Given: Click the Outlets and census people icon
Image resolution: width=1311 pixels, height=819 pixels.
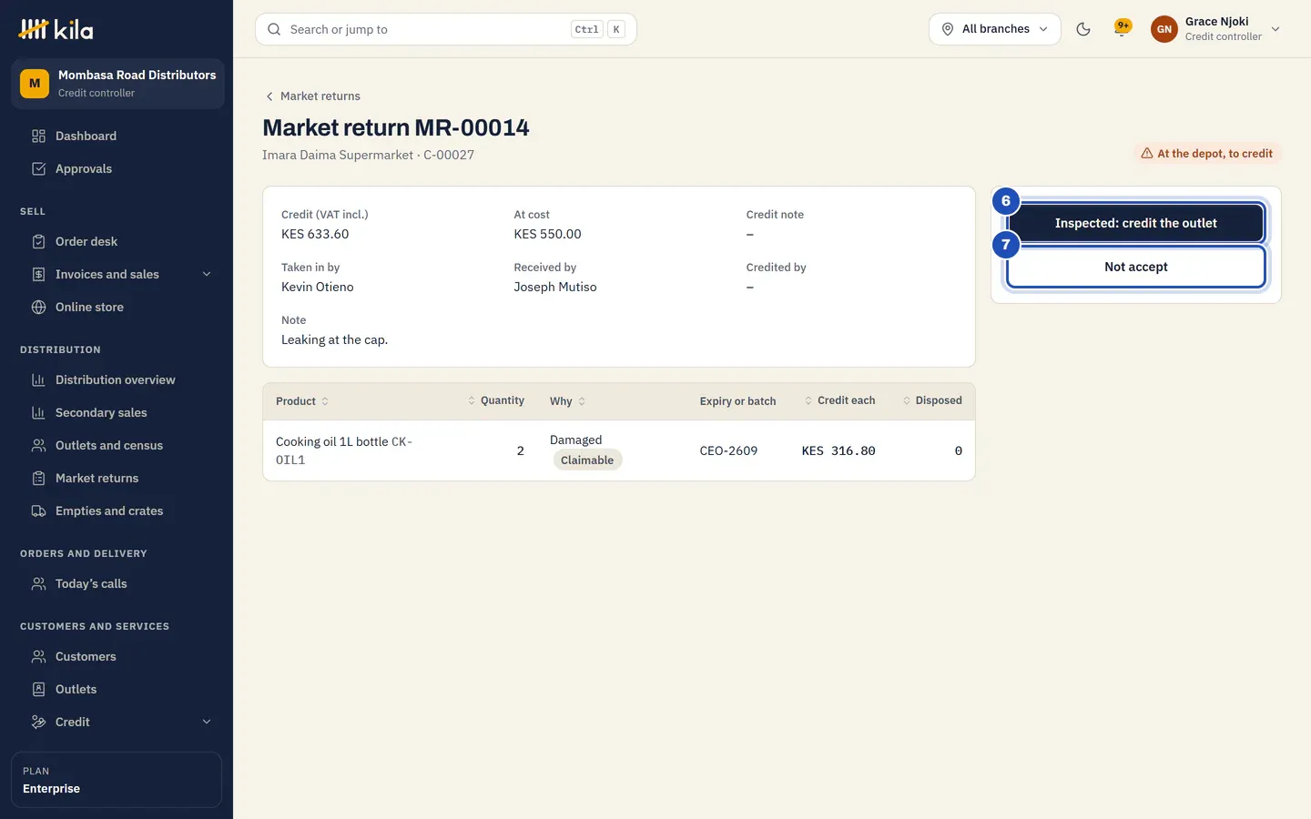Looking at the screenshot, I should [38, 446].
